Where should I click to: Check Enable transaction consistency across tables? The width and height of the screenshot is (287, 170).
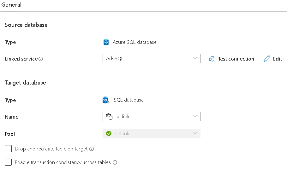(x=8, y=162)
